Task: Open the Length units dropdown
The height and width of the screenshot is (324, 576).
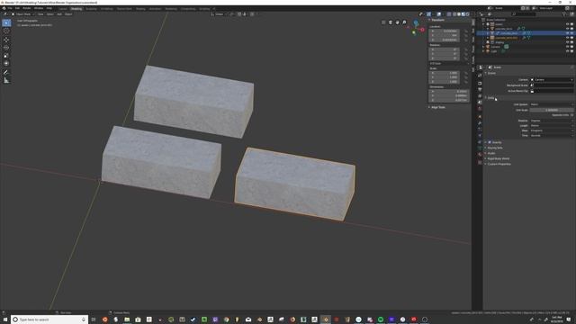Action: [552, 126]
